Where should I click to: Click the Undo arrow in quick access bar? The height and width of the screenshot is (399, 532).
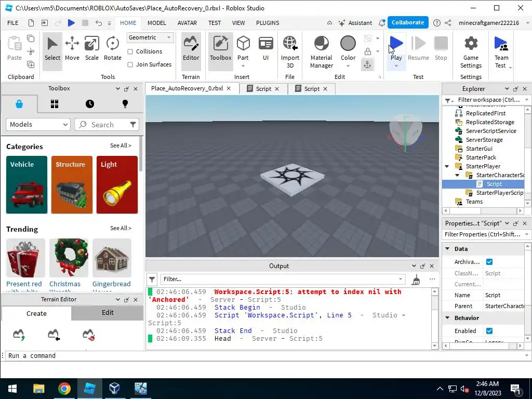click(x=98, y=23)
